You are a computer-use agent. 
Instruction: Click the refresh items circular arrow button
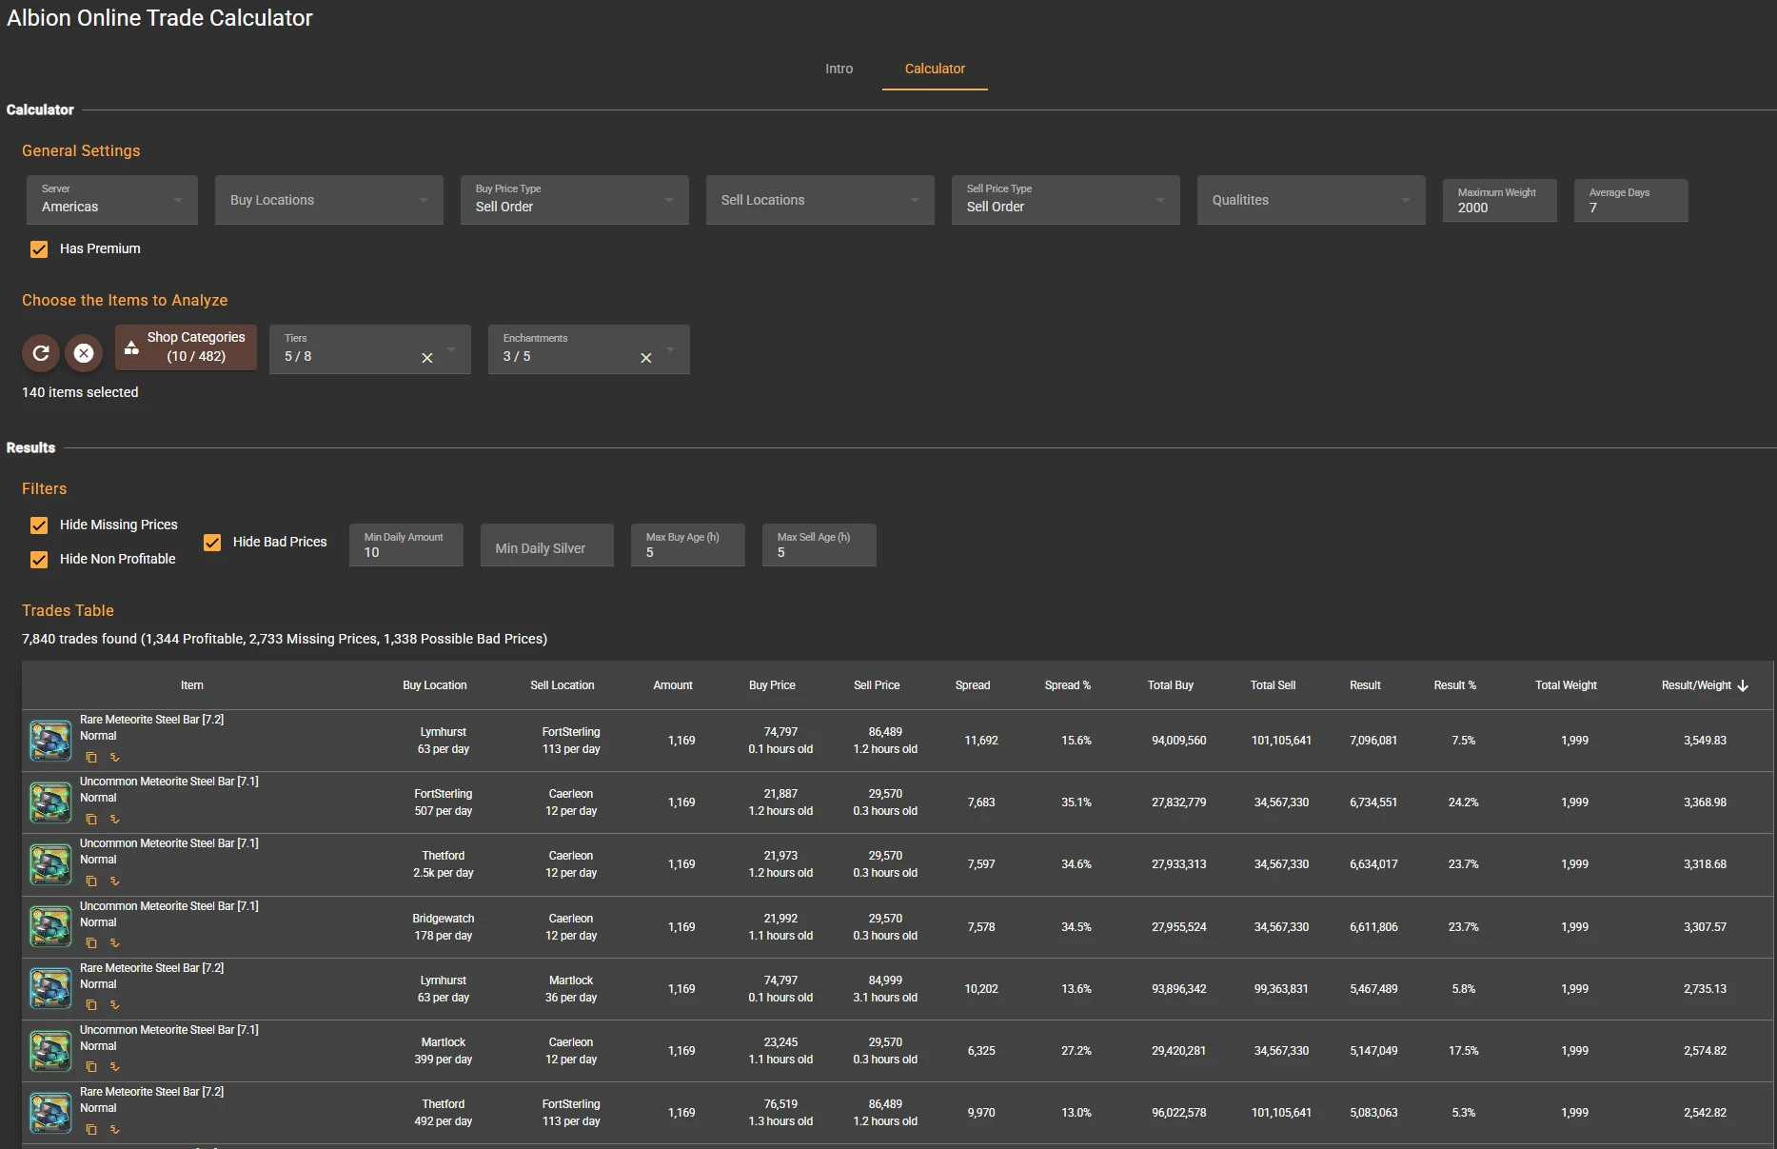41,353
